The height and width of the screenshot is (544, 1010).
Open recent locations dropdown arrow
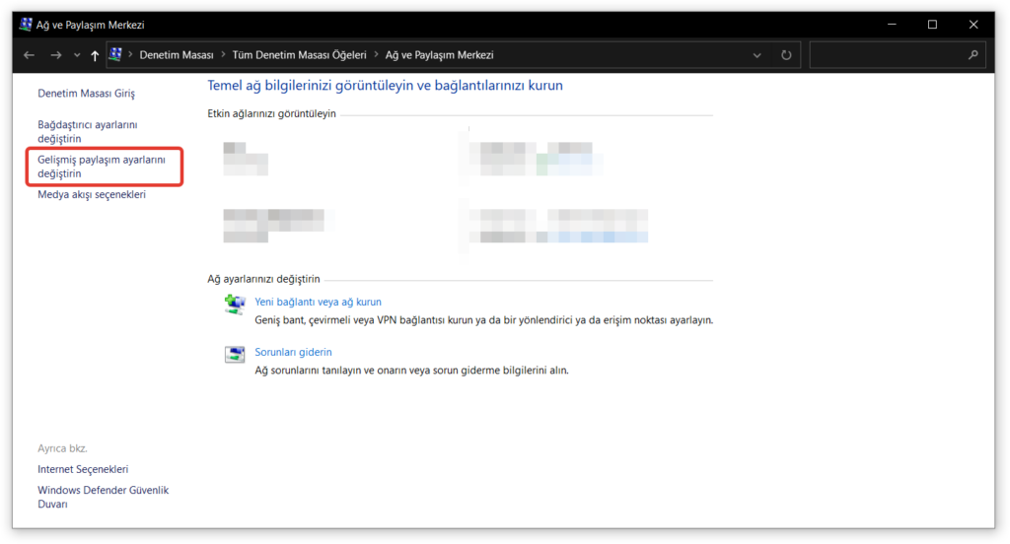(x=77, y=55)
